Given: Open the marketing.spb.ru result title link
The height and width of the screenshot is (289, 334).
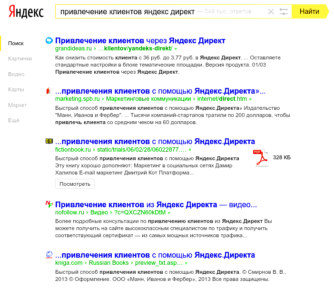Looking at the screenshot, I should tap(160, 91).
